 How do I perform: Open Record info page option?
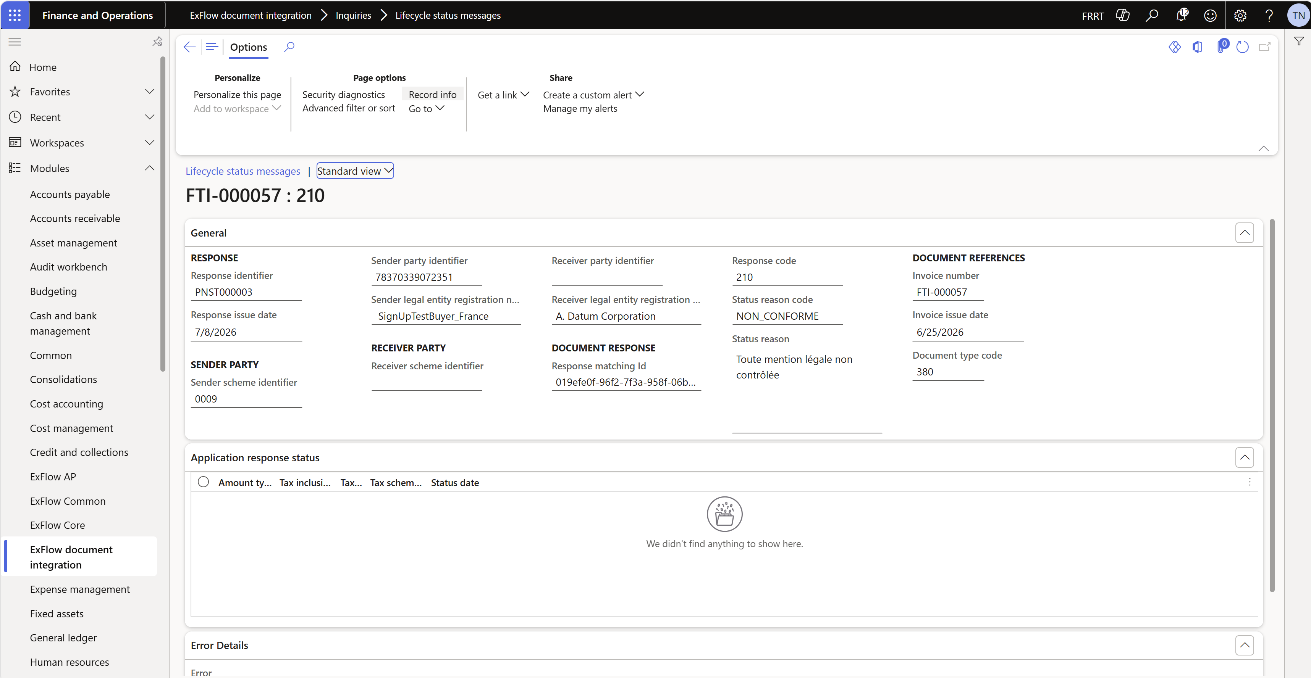pyautogui.click(x=433, y=94)
